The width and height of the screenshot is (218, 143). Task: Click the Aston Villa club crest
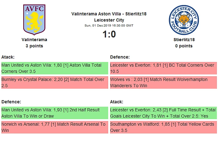[34, 20]
